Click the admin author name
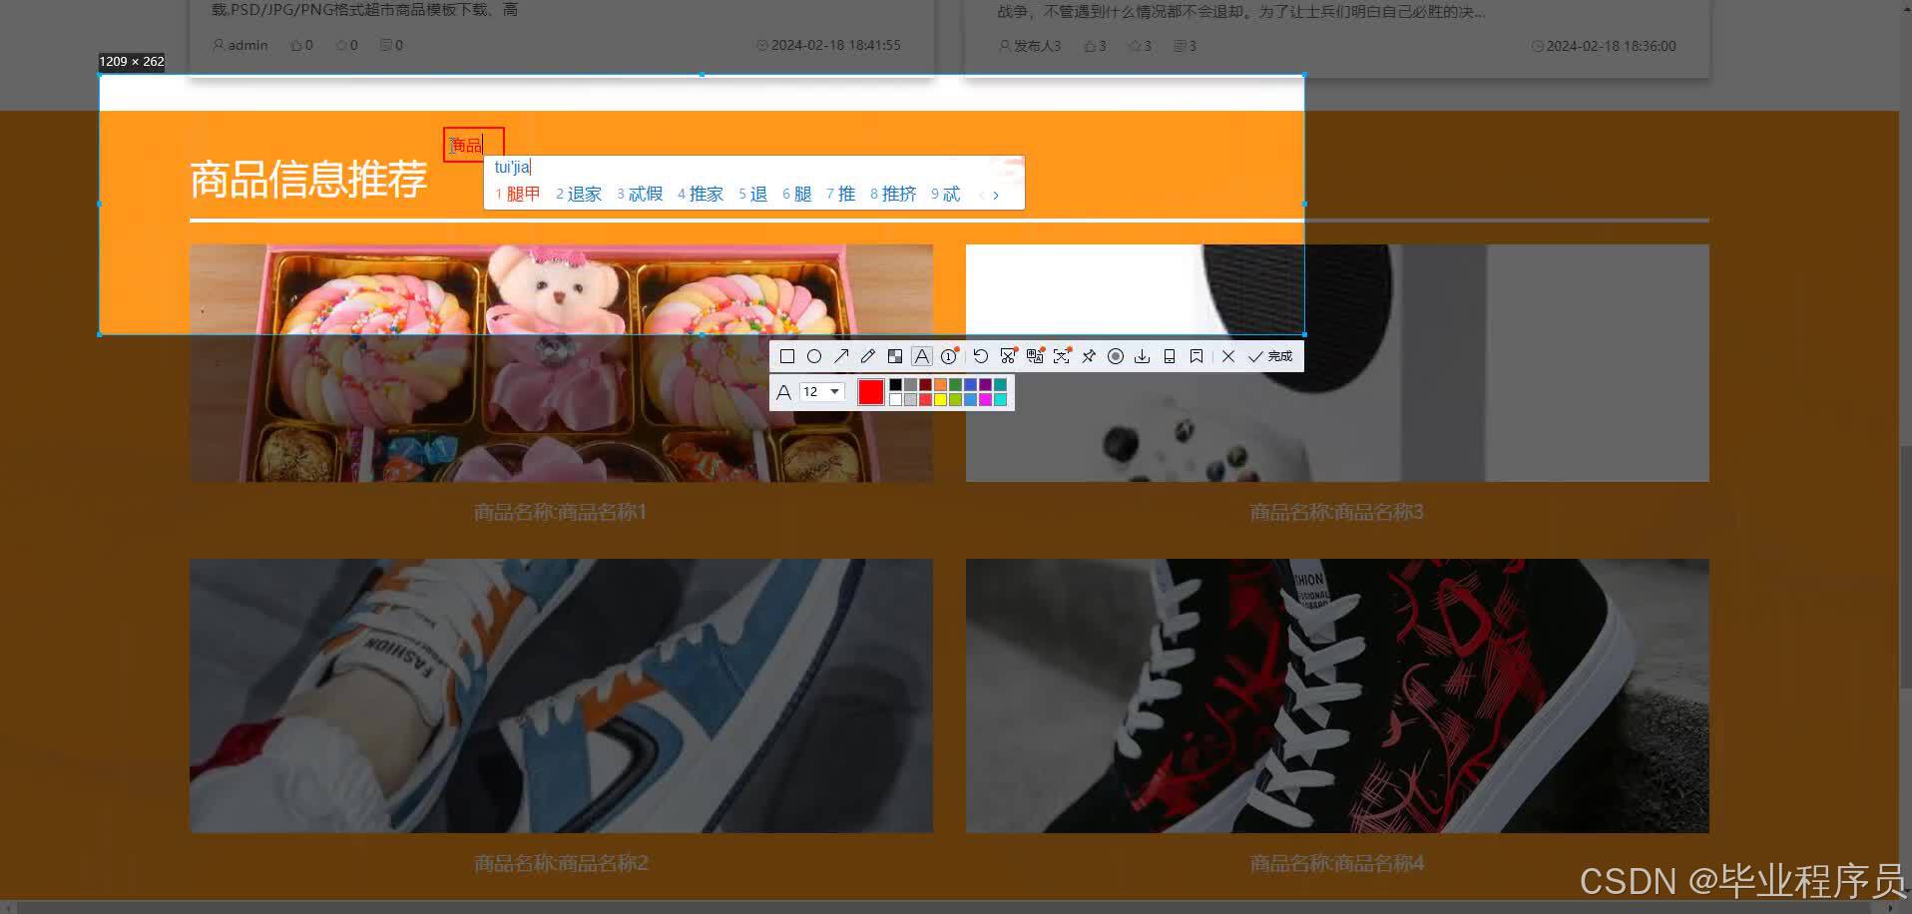Viewport: 1912px width, 914px height. pyautogui.click(x=247, y=45)
